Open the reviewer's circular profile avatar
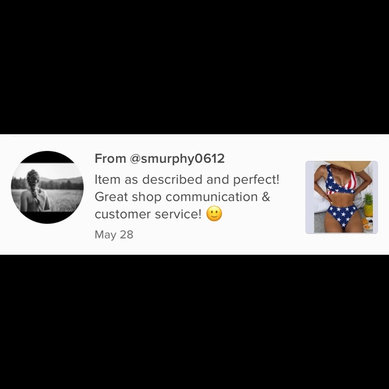Screen dimensions: 389x389 pyautogui.click(x=48, y=187)
